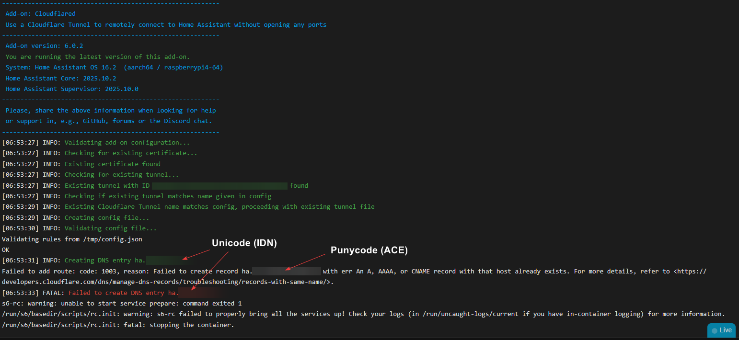The image size is (739, 340).
Task: Click the 'Home Assistant Core: 2025.10.2' line
Action: (x=61, y=78)
